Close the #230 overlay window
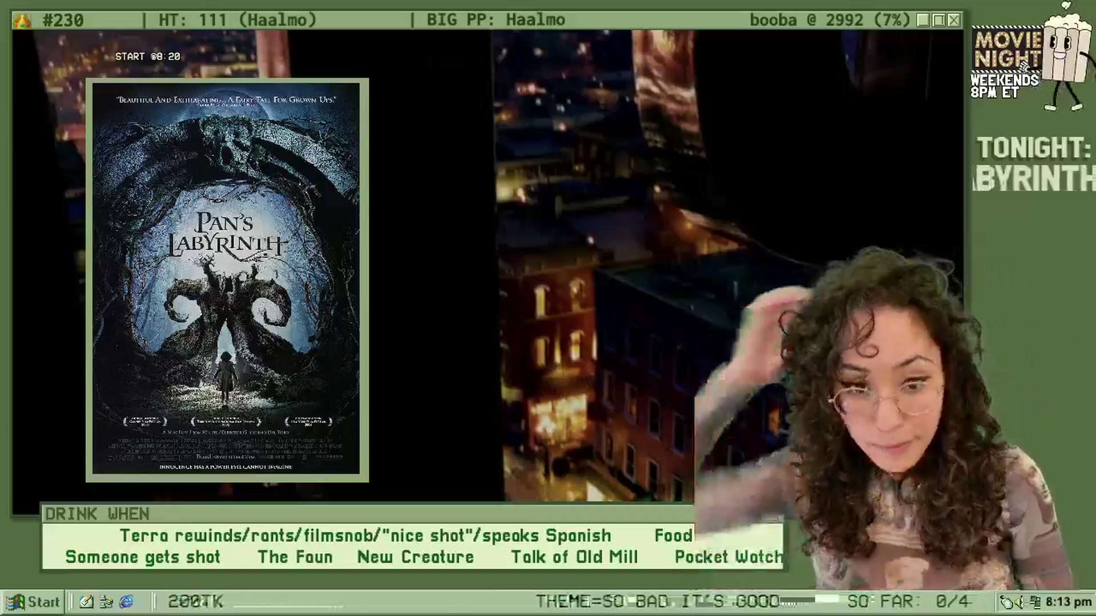 [954, 21]
